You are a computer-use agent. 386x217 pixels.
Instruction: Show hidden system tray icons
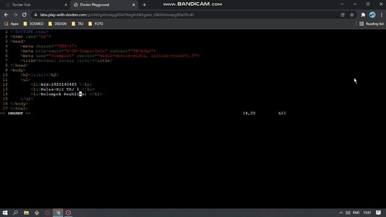click(x=341, y=213)
